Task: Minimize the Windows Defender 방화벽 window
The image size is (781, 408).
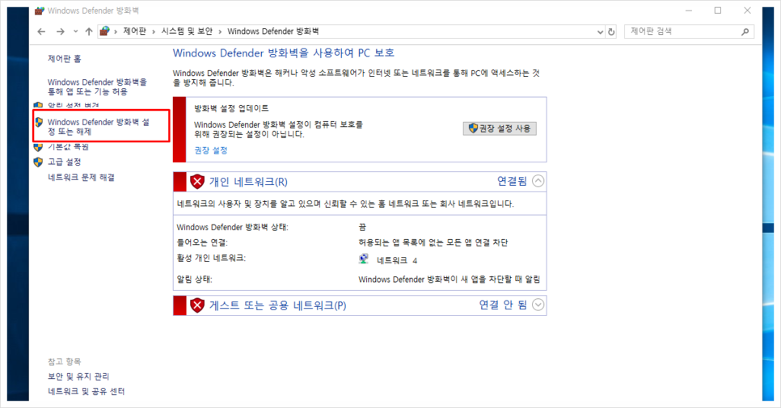Action: (689, 11)
